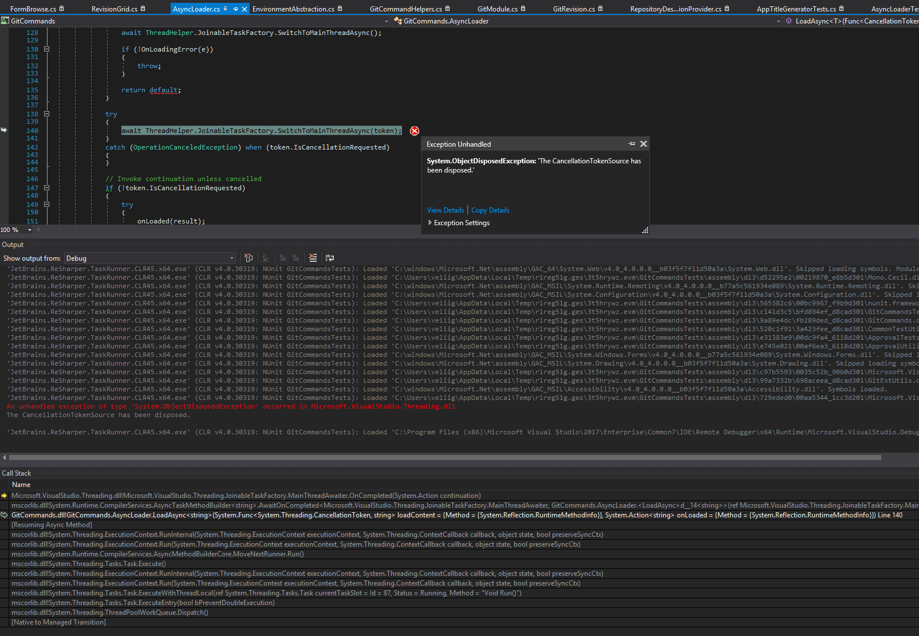
Task: Click the Find Message in Code icon
Action: tap(265, 258)
